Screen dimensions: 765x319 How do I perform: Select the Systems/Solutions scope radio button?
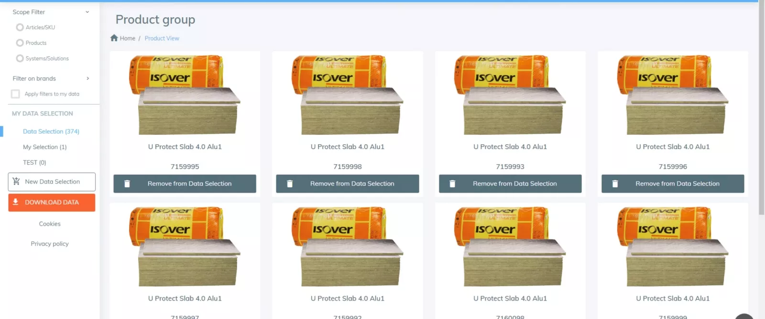coord(20,58)
